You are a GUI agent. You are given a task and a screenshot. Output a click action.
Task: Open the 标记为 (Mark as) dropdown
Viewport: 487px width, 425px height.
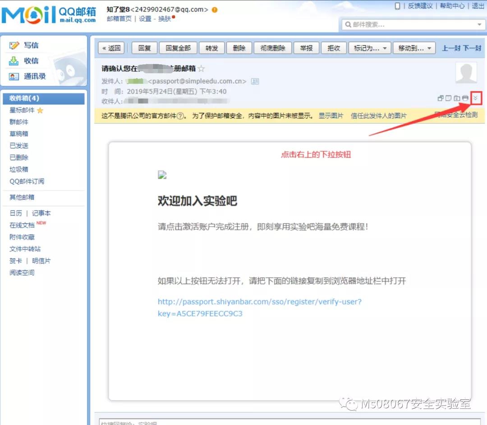coord(372,48)
